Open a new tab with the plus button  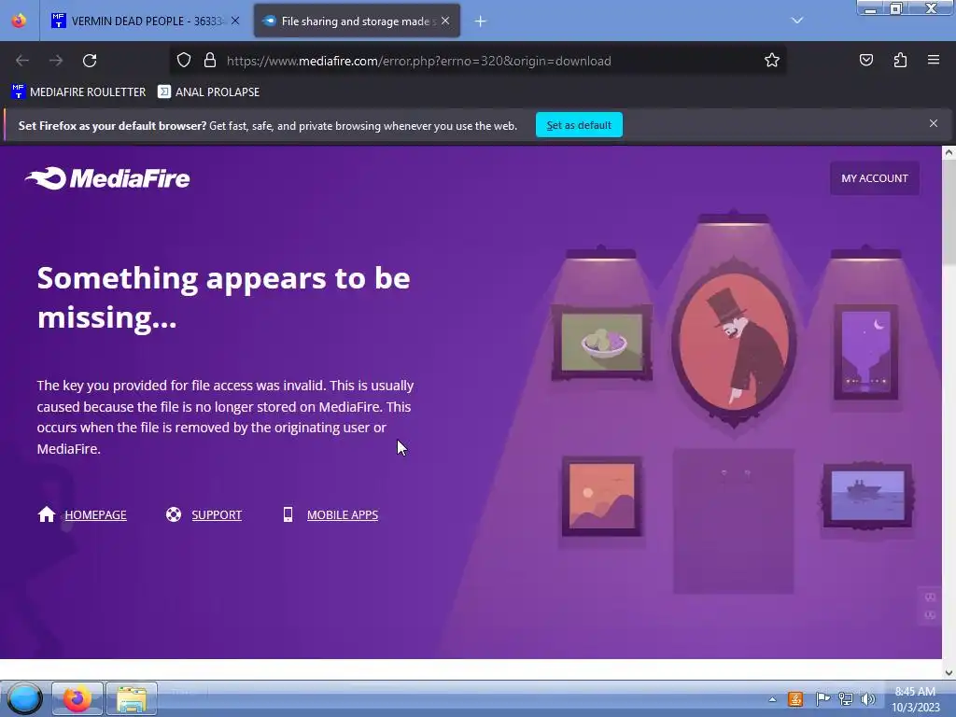coord(481,21)
